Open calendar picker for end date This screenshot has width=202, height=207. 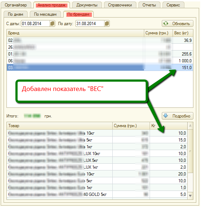[x=107, y=24]
